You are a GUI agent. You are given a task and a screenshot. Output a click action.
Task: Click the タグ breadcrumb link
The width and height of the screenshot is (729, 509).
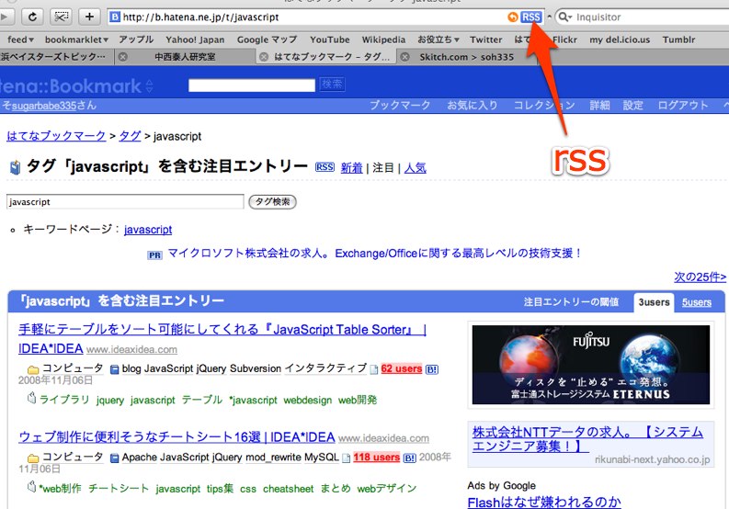pyautogui.click(x=130, y=136)
